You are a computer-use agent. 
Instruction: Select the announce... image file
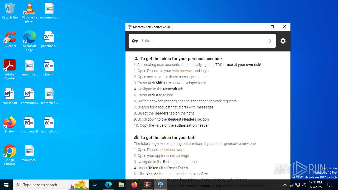tap(29, 68)
